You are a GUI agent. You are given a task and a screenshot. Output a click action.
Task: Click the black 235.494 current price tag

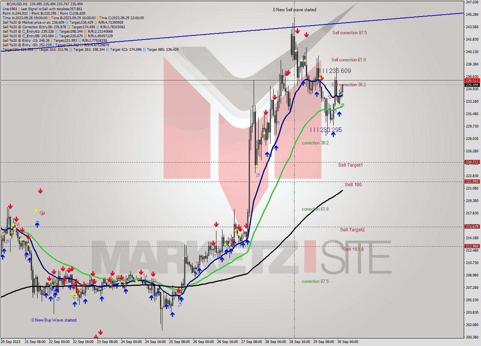pos(472,85)
